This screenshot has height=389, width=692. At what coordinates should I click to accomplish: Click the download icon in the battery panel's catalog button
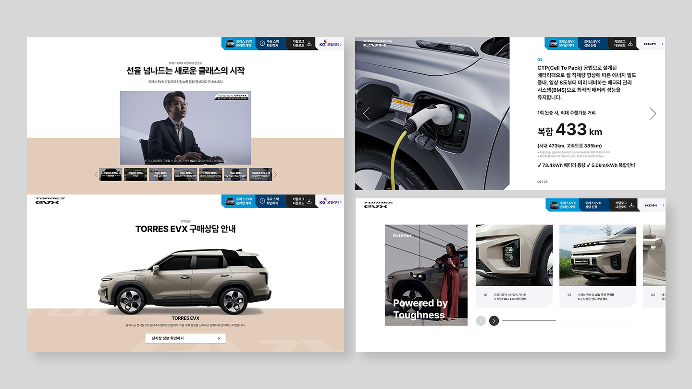(x=631, y=44)
